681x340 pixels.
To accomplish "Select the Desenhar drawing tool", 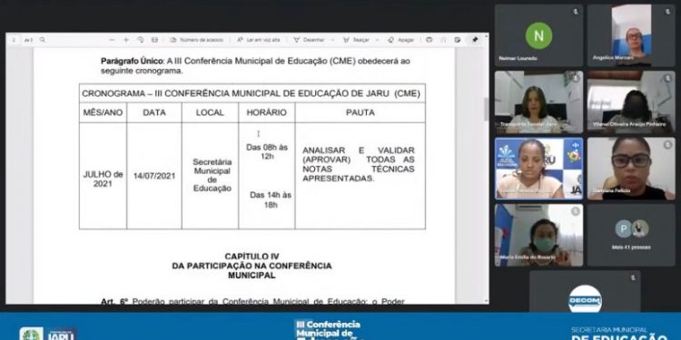I will tap(309, 40).
